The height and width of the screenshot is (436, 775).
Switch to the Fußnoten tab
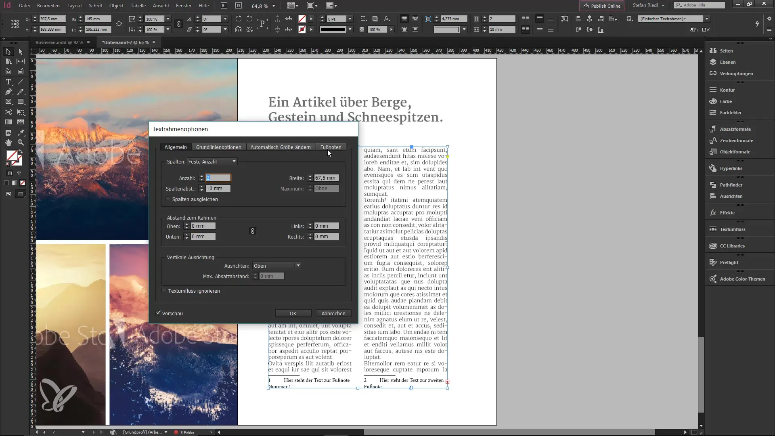coord(331,147)
